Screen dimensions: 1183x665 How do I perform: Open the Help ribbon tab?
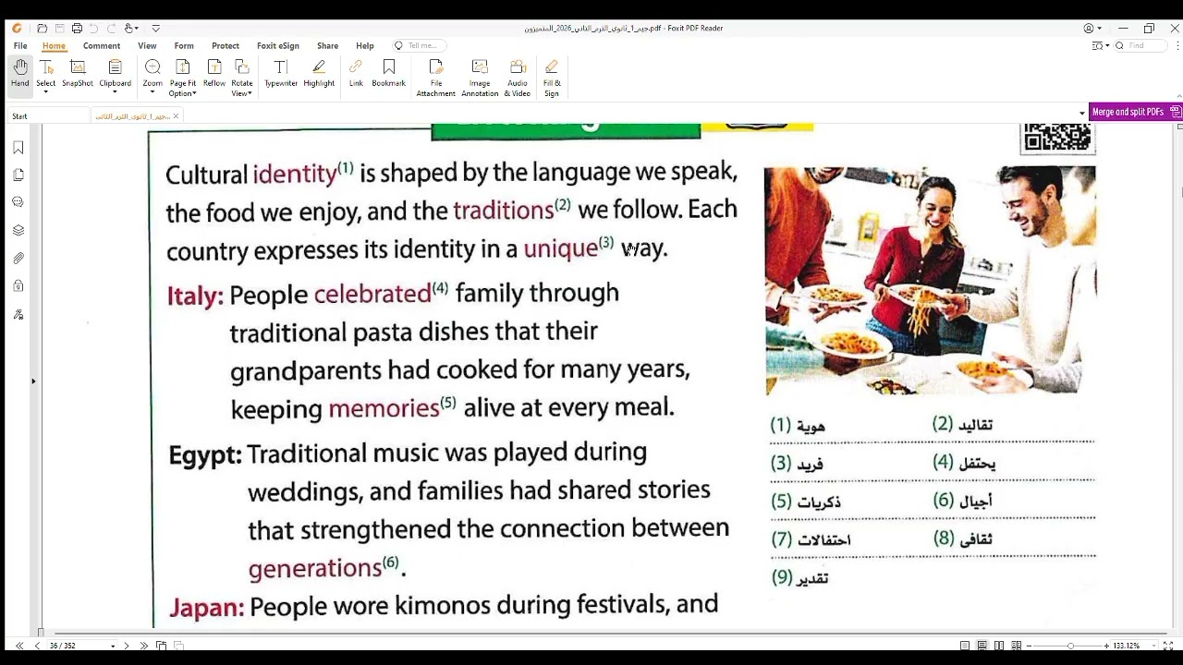click(365, 45)
